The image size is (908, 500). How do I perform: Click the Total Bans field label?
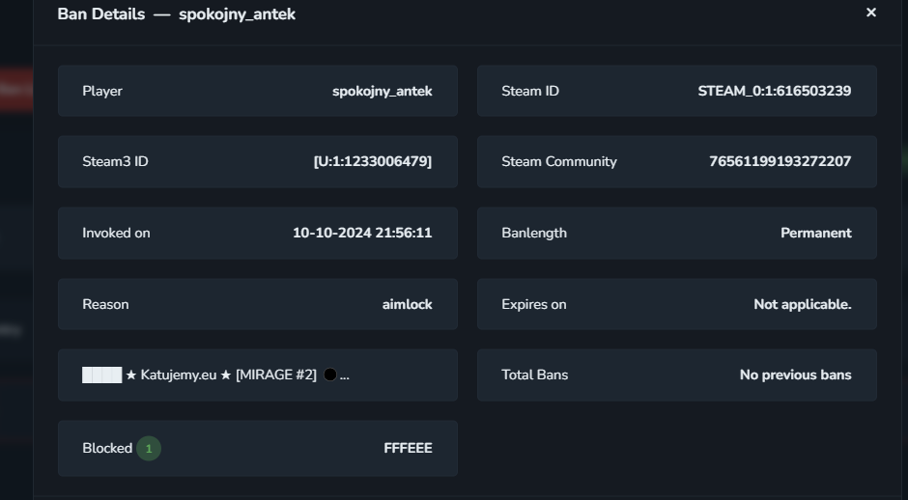pos(535,375)
